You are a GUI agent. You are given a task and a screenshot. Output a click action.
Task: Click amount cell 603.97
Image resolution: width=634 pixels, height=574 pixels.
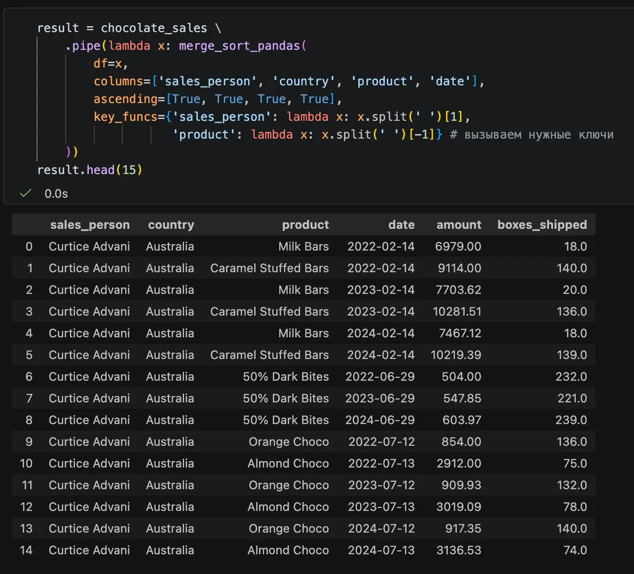tap(462, 420)
